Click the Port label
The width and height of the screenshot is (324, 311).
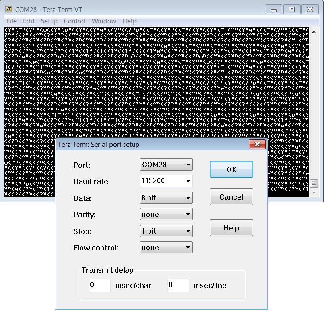click(82, 165)
